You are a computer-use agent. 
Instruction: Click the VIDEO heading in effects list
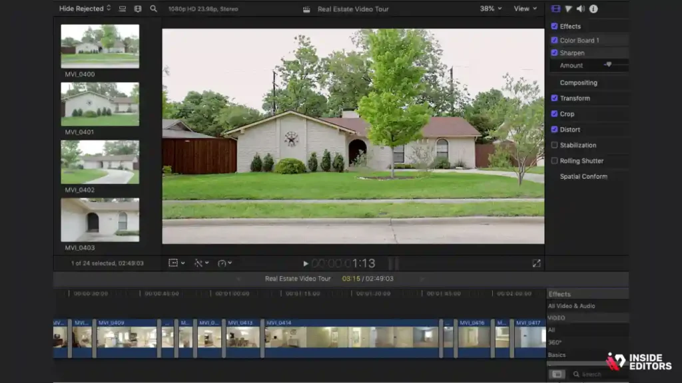[x=556, y=318]
